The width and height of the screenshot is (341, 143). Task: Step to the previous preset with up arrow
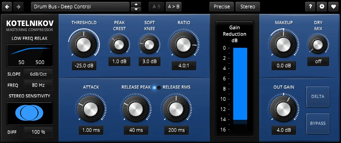coord(136,4)
